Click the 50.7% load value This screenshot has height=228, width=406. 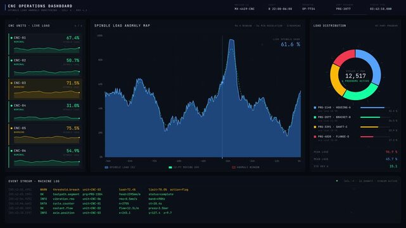pos(73,60)
